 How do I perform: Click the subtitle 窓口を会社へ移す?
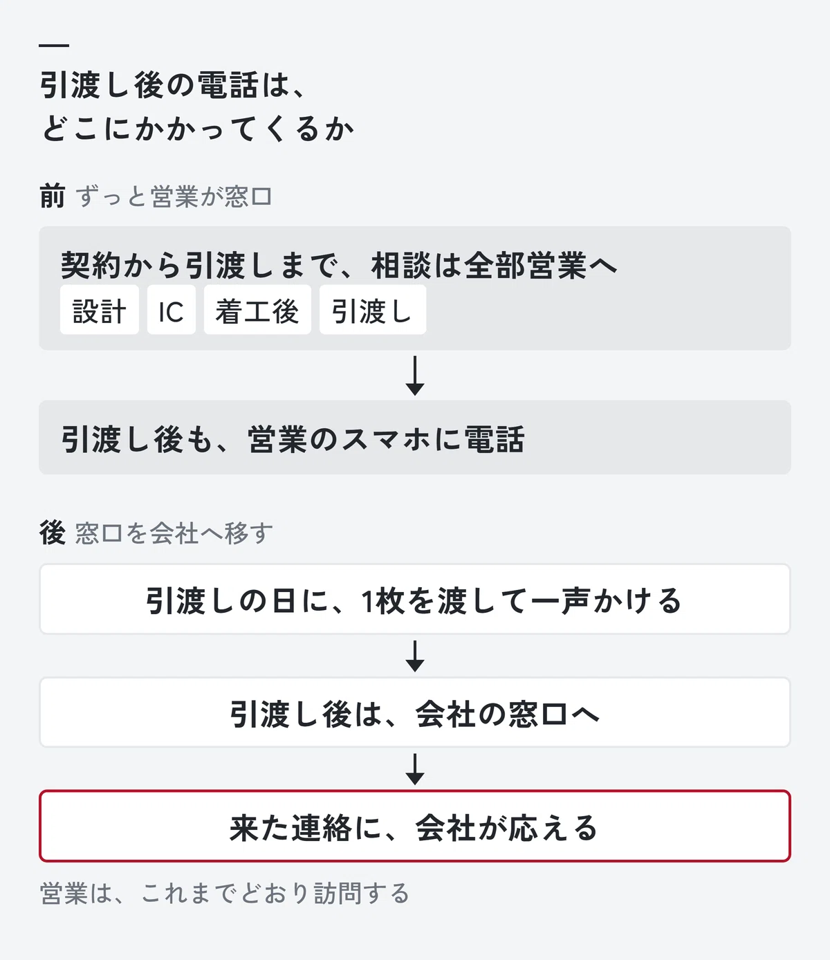pos(174,533)
